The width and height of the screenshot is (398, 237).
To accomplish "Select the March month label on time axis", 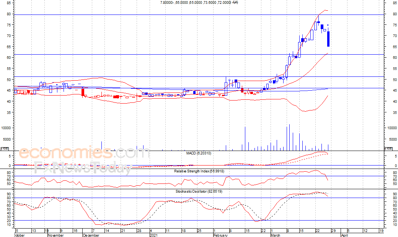I will click(276, 235).
